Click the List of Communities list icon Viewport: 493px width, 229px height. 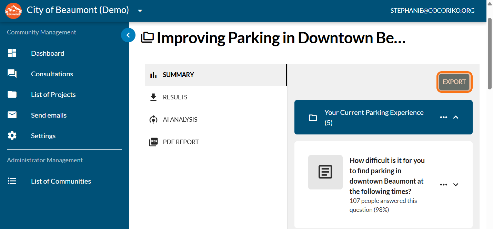[x=12, y=181]
